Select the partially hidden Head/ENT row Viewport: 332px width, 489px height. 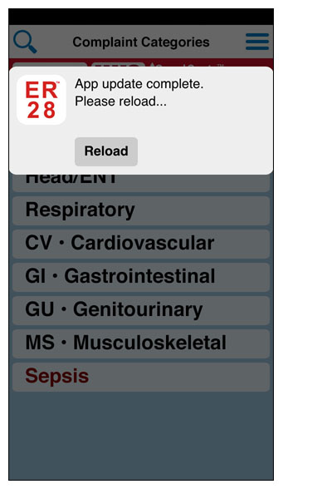(x=141, y=183)
